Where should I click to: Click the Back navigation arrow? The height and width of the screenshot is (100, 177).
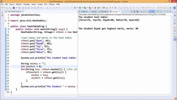[147, 8]
